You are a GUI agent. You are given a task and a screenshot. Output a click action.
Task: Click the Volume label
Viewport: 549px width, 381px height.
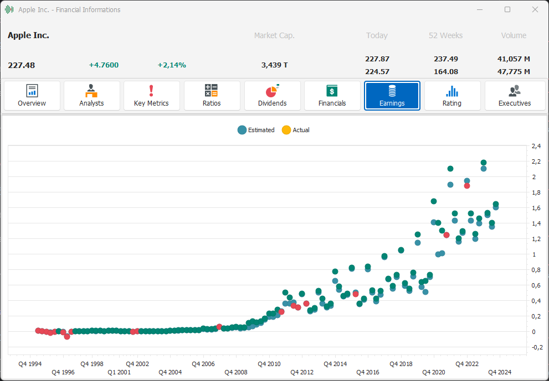pyautogui.click(x=514, y=35)
